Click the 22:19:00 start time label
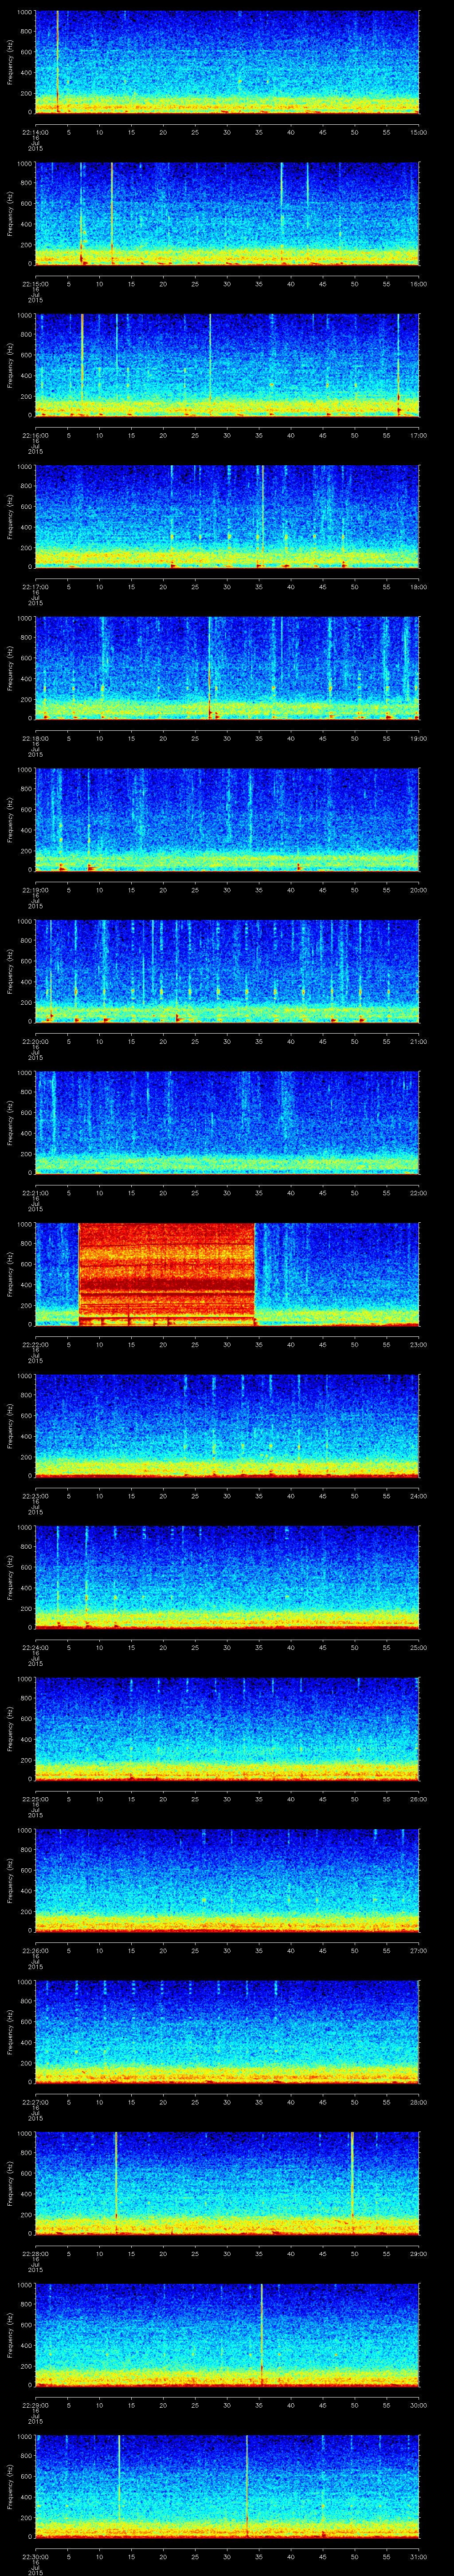 35,890
